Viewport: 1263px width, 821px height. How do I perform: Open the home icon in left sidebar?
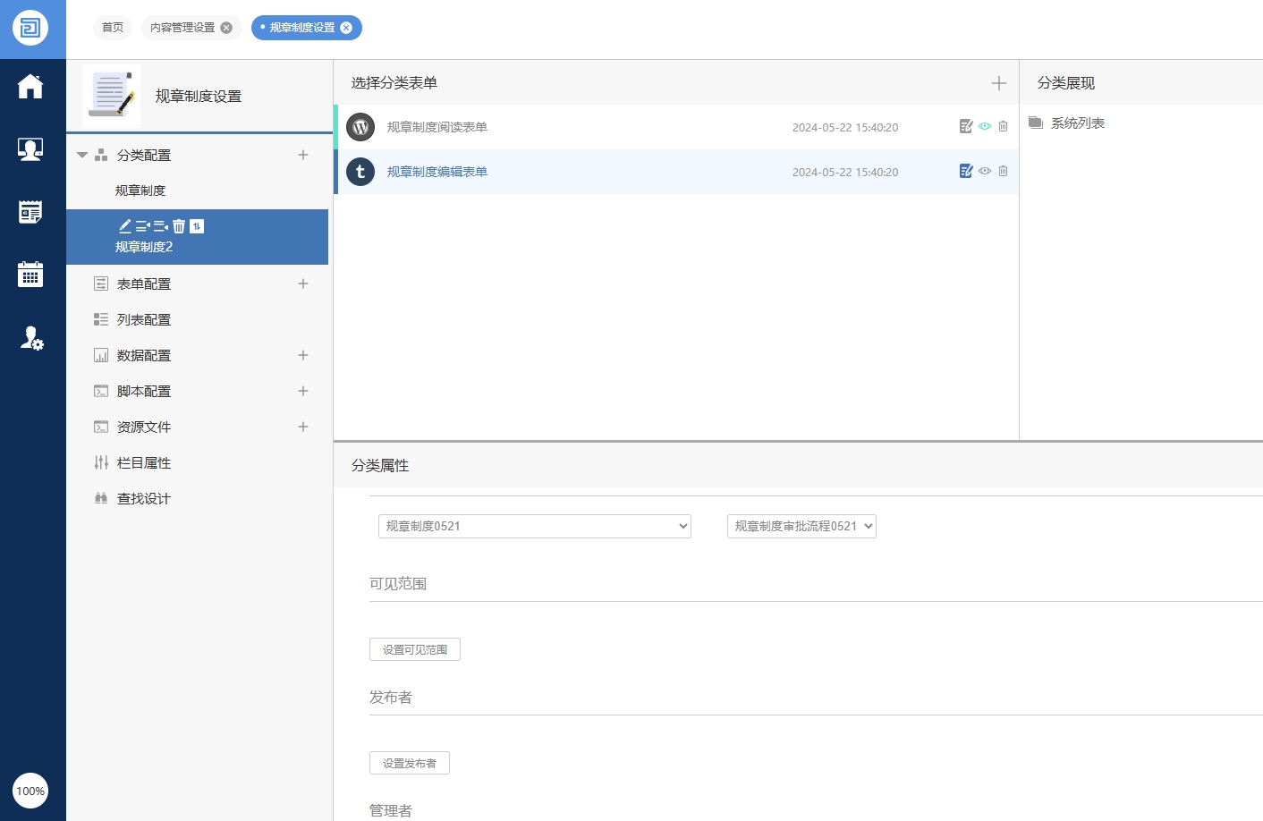[x=30, y=87]
